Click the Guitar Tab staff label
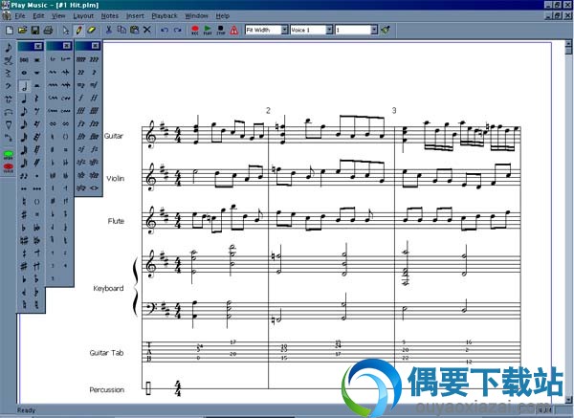Image resolution: width=574 pixels, height=418 pixels. pos(106,353)
